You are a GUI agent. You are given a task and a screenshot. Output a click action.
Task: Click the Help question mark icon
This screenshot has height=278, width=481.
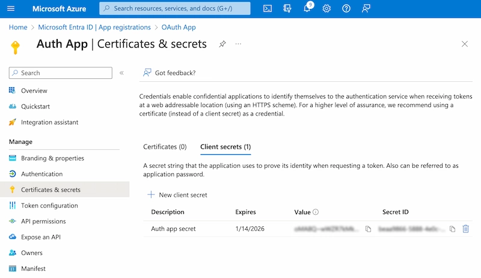coord(346,8)
